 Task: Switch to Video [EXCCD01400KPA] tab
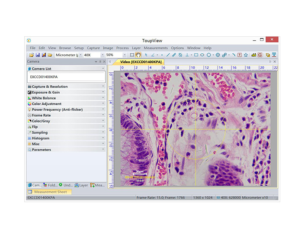[x=141, y=62]
